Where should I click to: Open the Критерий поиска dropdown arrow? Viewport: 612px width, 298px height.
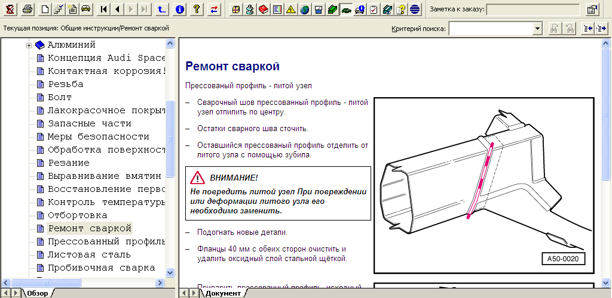537,29
